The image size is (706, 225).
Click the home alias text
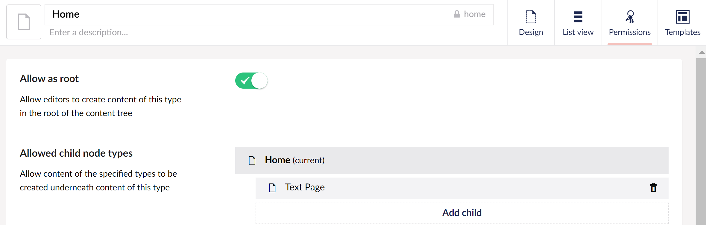click(475, 14)
